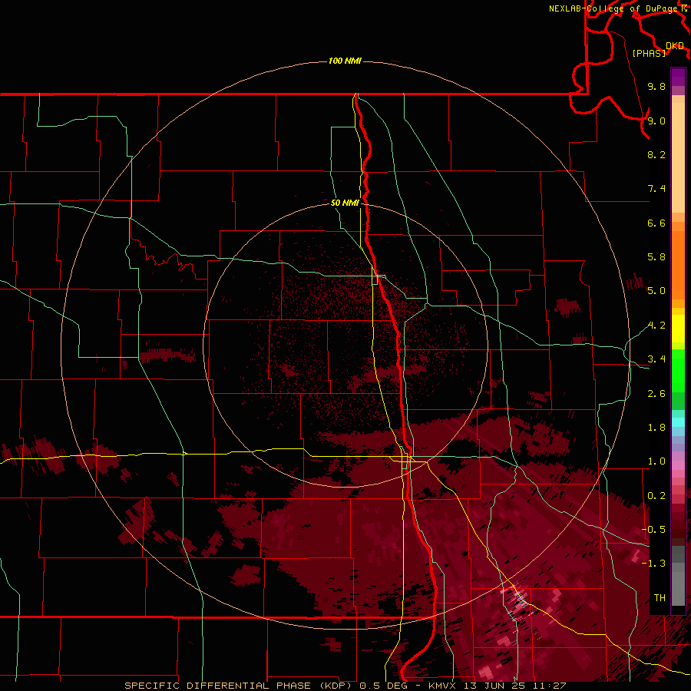The width and height of the screenshot is (691, 691).
Task: Click the TH threshold label on scale
Action: click(660, 598)
